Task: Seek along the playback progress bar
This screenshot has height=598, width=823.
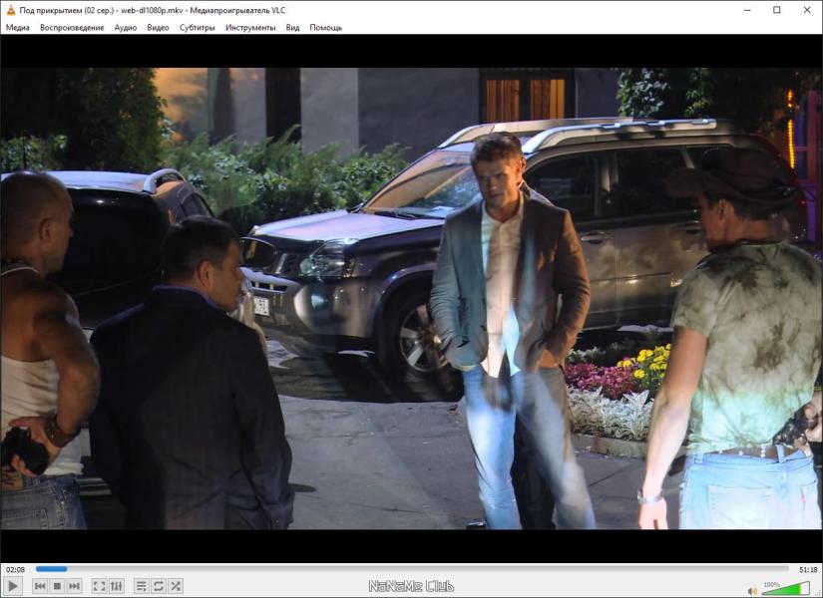Action: click(412, 569)
